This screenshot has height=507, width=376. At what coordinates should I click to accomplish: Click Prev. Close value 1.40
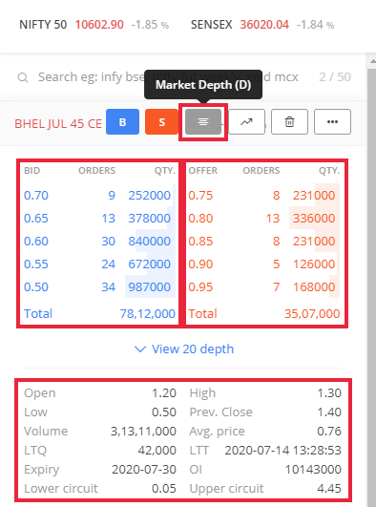tap(329, 412)
